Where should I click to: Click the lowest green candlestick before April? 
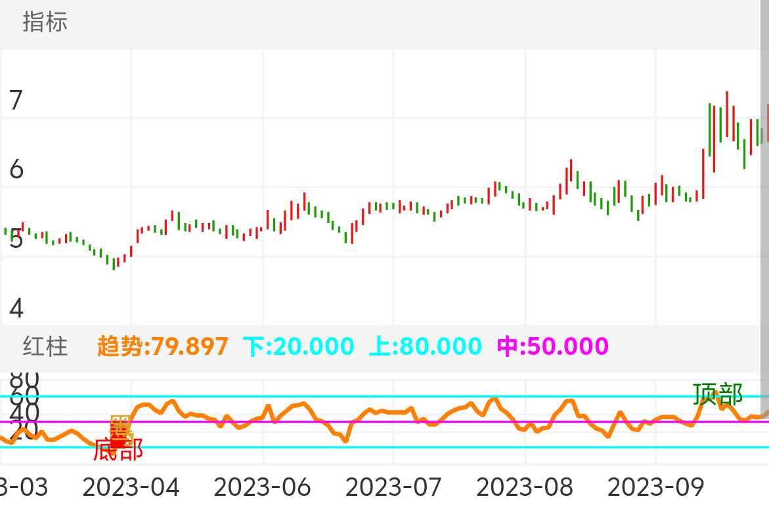pos(114,263)
